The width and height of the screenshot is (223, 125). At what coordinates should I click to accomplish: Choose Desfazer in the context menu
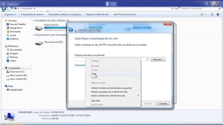(x=113, y=61)
